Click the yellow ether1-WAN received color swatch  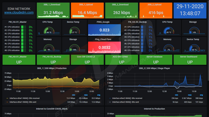point(7,98)
